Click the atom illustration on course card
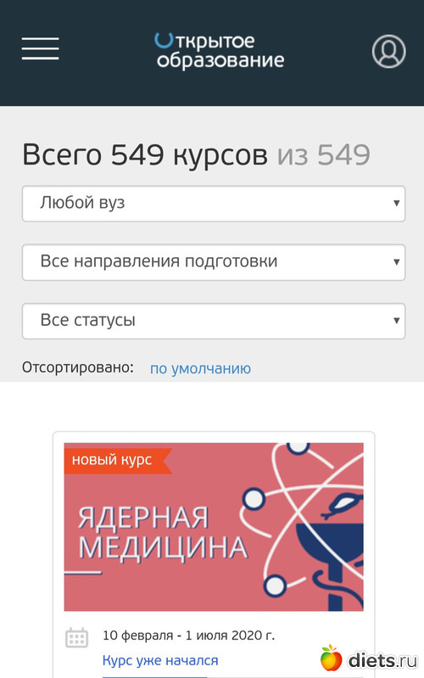Viewport: 424px width, 678px height. (303, 527)
